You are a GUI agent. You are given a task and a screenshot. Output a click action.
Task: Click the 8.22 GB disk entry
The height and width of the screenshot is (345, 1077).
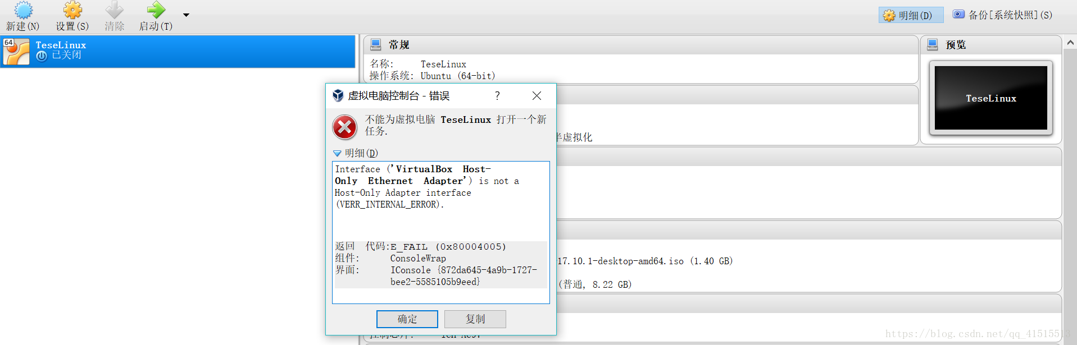click(595, 284)
